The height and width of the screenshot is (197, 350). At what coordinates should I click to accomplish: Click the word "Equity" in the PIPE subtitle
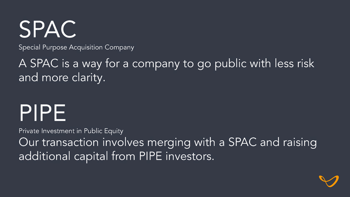click(x=113, y=131)
